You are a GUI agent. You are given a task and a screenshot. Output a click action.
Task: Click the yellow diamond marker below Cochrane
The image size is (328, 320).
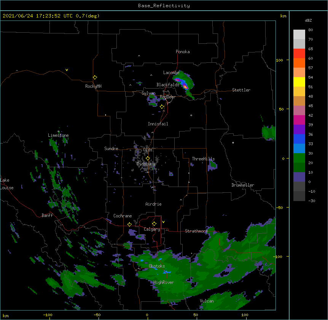click(x=129, y=224)
